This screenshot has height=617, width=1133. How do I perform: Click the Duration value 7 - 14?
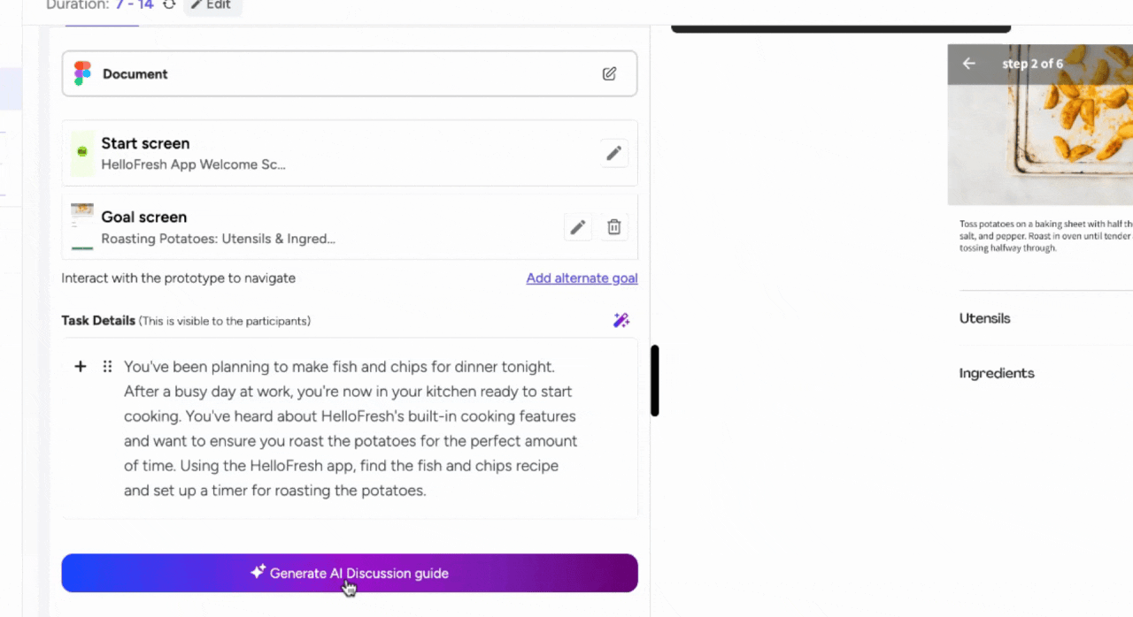click(134, 4)
